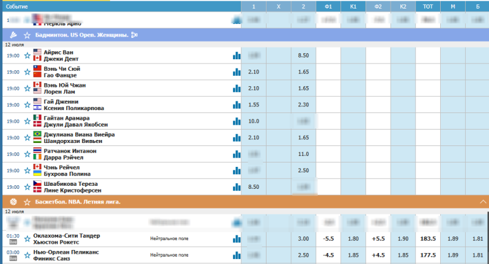Open stats chart for Нью-Орлеан Пеликанс game
Viewport: 489px width, 264px height.
(x=236, y=255)
